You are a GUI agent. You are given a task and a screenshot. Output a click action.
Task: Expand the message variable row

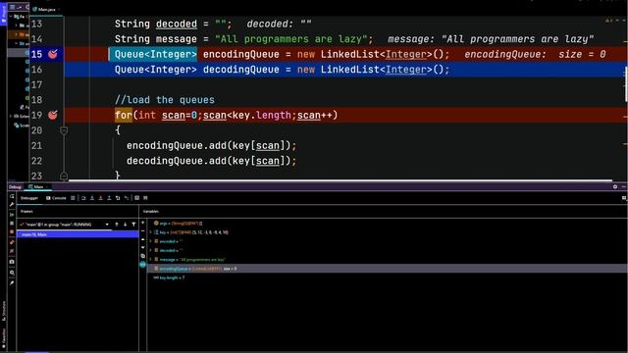coord(151,259)
